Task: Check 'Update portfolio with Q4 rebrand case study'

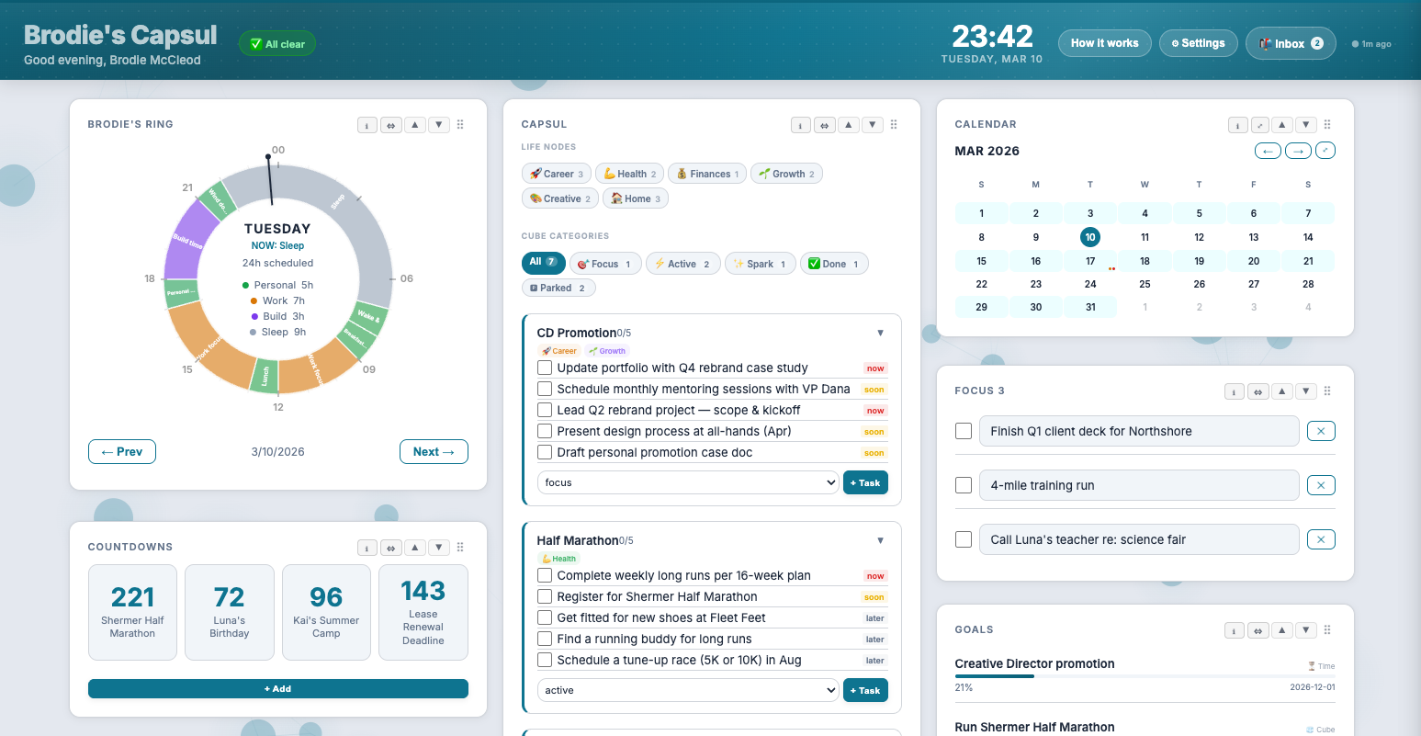Action: 544,368
